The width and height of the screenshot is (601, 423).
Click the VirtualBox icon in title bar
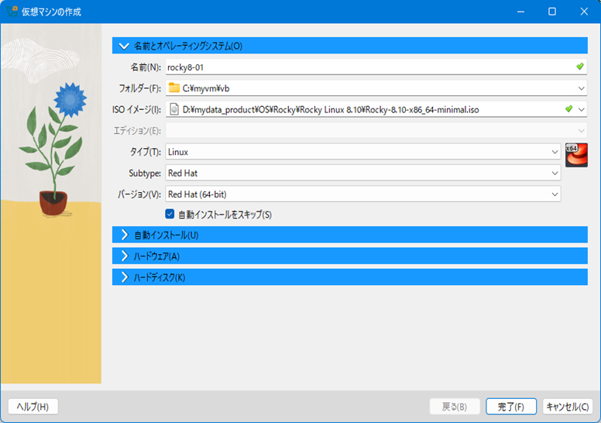click(12, 12)
